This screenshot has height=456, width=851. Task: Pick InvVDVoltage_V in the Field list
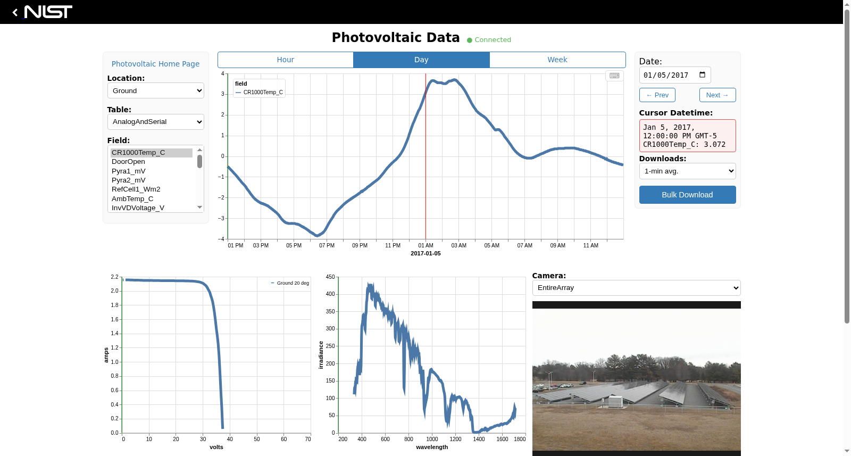tap(152, 208)
